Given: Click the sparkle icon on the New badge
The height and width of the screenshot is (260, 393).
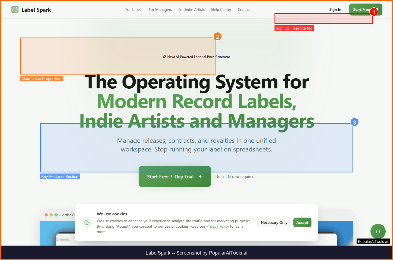Looking at the screenshot, I should point(165,57).
